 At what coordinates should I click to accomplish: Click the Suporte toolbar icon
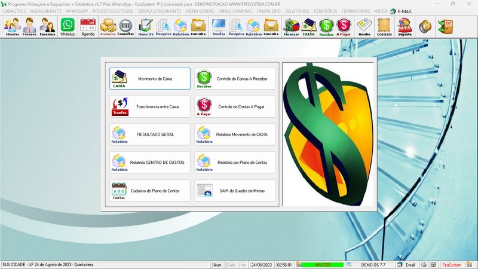click(x=405, y=27)
